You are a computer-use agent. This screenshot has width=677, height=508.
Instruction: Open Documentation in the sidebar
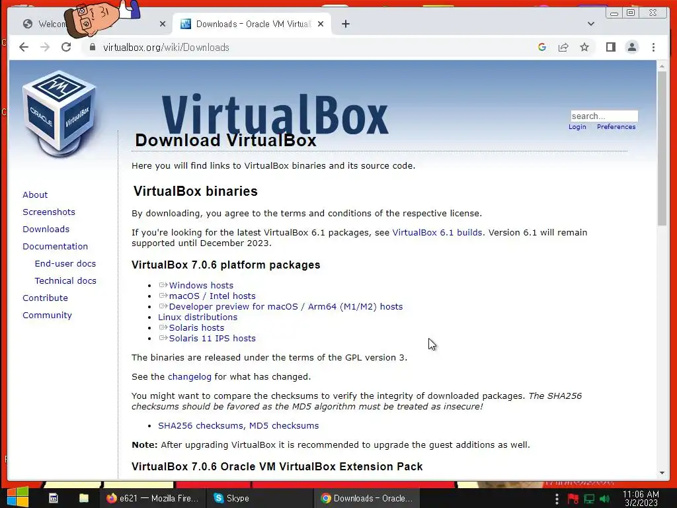[x=56, y=247]
